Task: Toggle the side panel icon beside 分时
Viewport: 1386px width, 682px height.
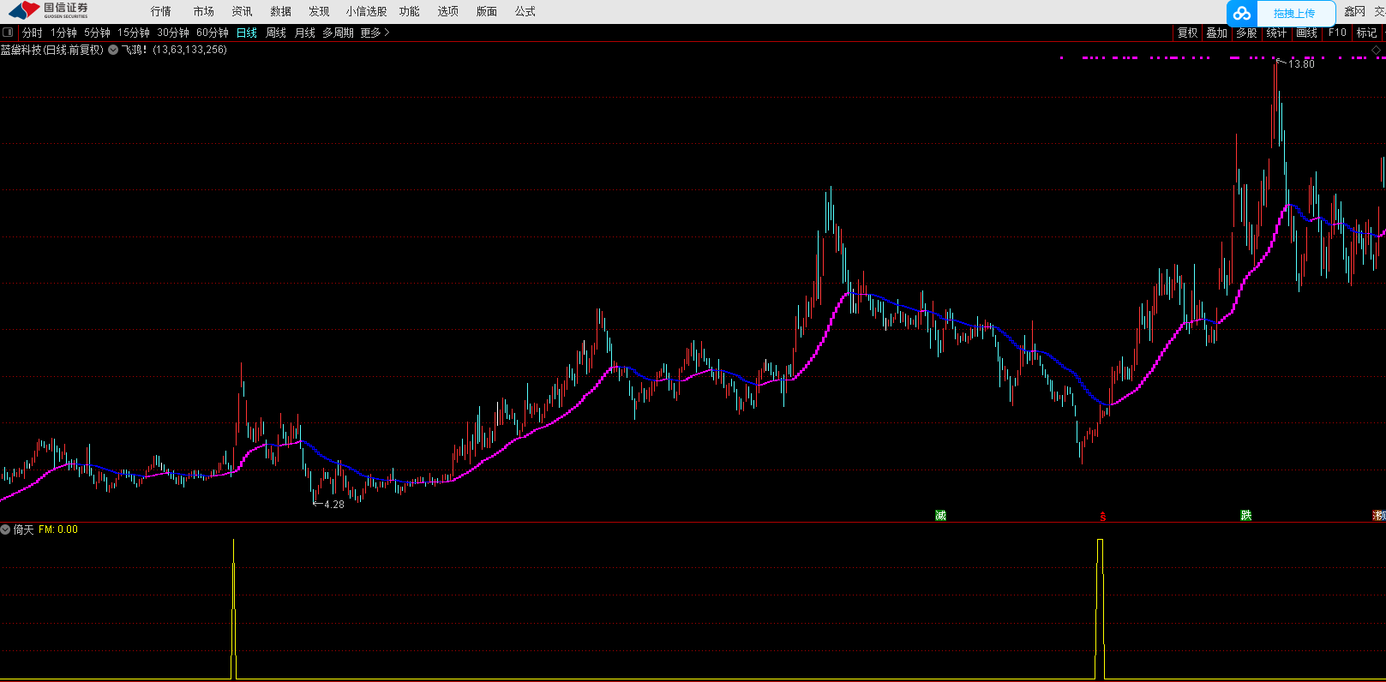Action: pos(8,33)
